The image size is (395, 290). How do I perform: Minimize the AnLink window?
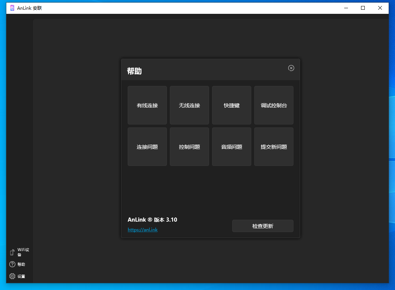[346, 8]
